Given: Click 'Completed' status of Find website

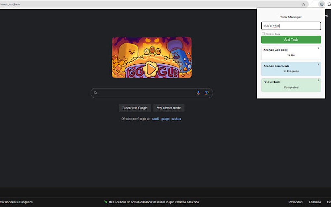Looking at the screenshot, I should [291, 87].
